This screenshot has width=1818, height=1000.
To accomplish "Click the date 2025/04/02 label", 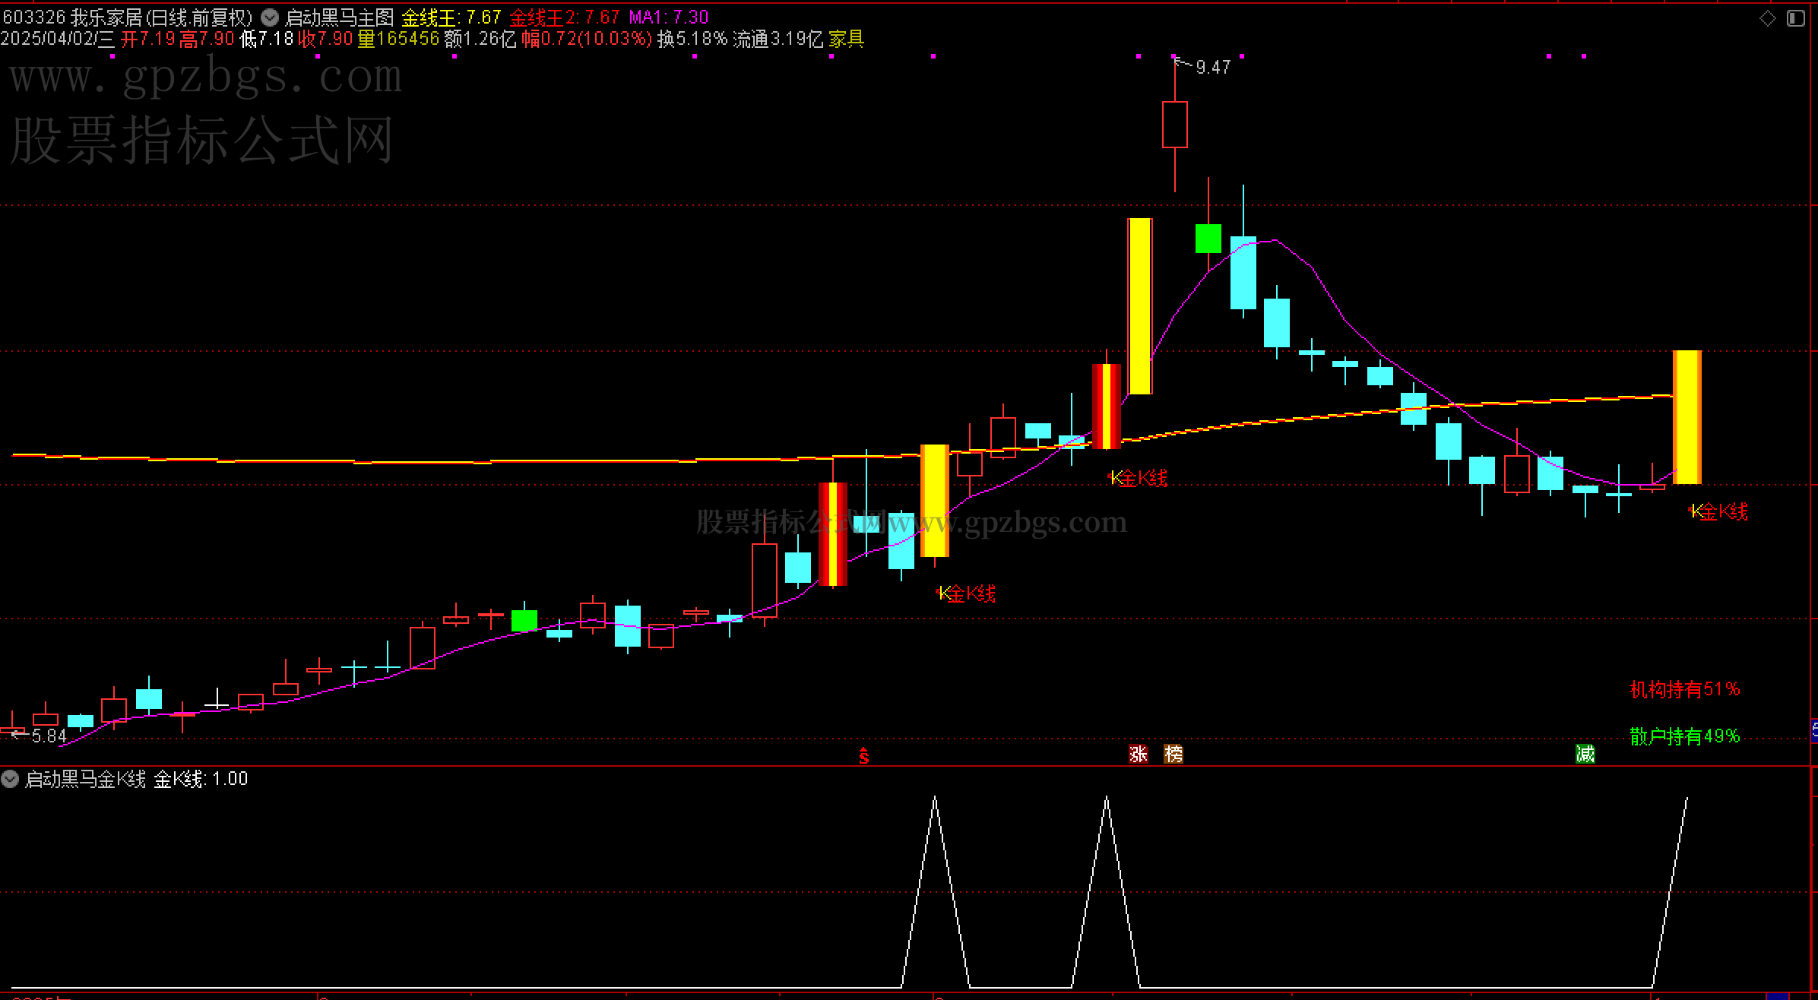I will (x=58, y=39).
